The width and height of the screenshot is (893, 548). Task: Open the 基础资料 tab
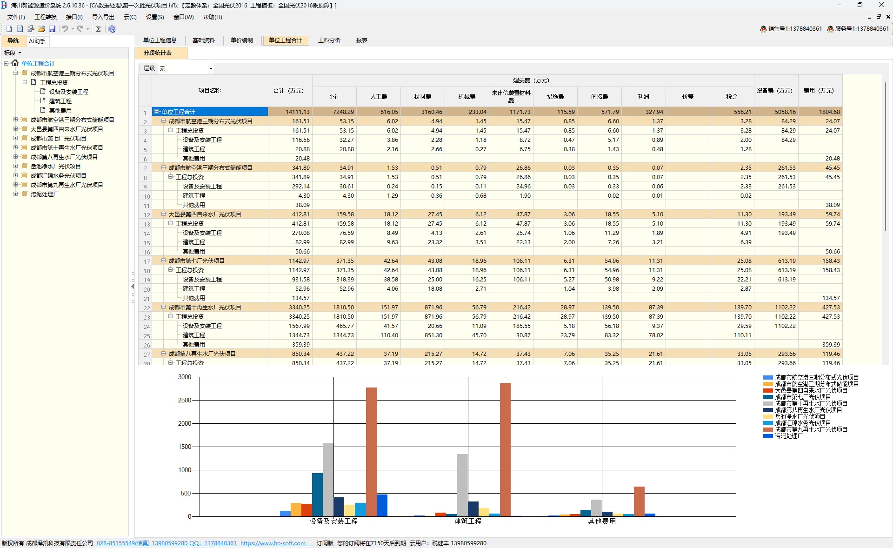[x=204, y=40]
